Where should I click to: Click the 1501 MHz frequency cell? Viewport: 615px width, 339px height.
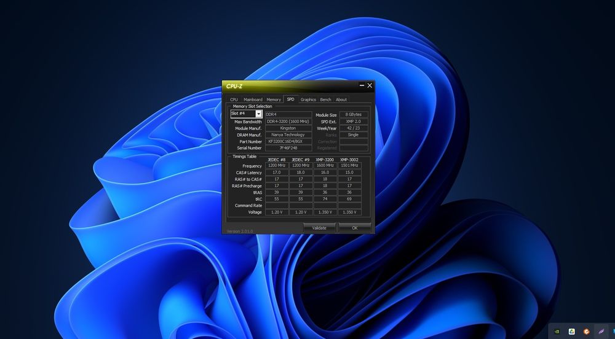coord(349,166)
